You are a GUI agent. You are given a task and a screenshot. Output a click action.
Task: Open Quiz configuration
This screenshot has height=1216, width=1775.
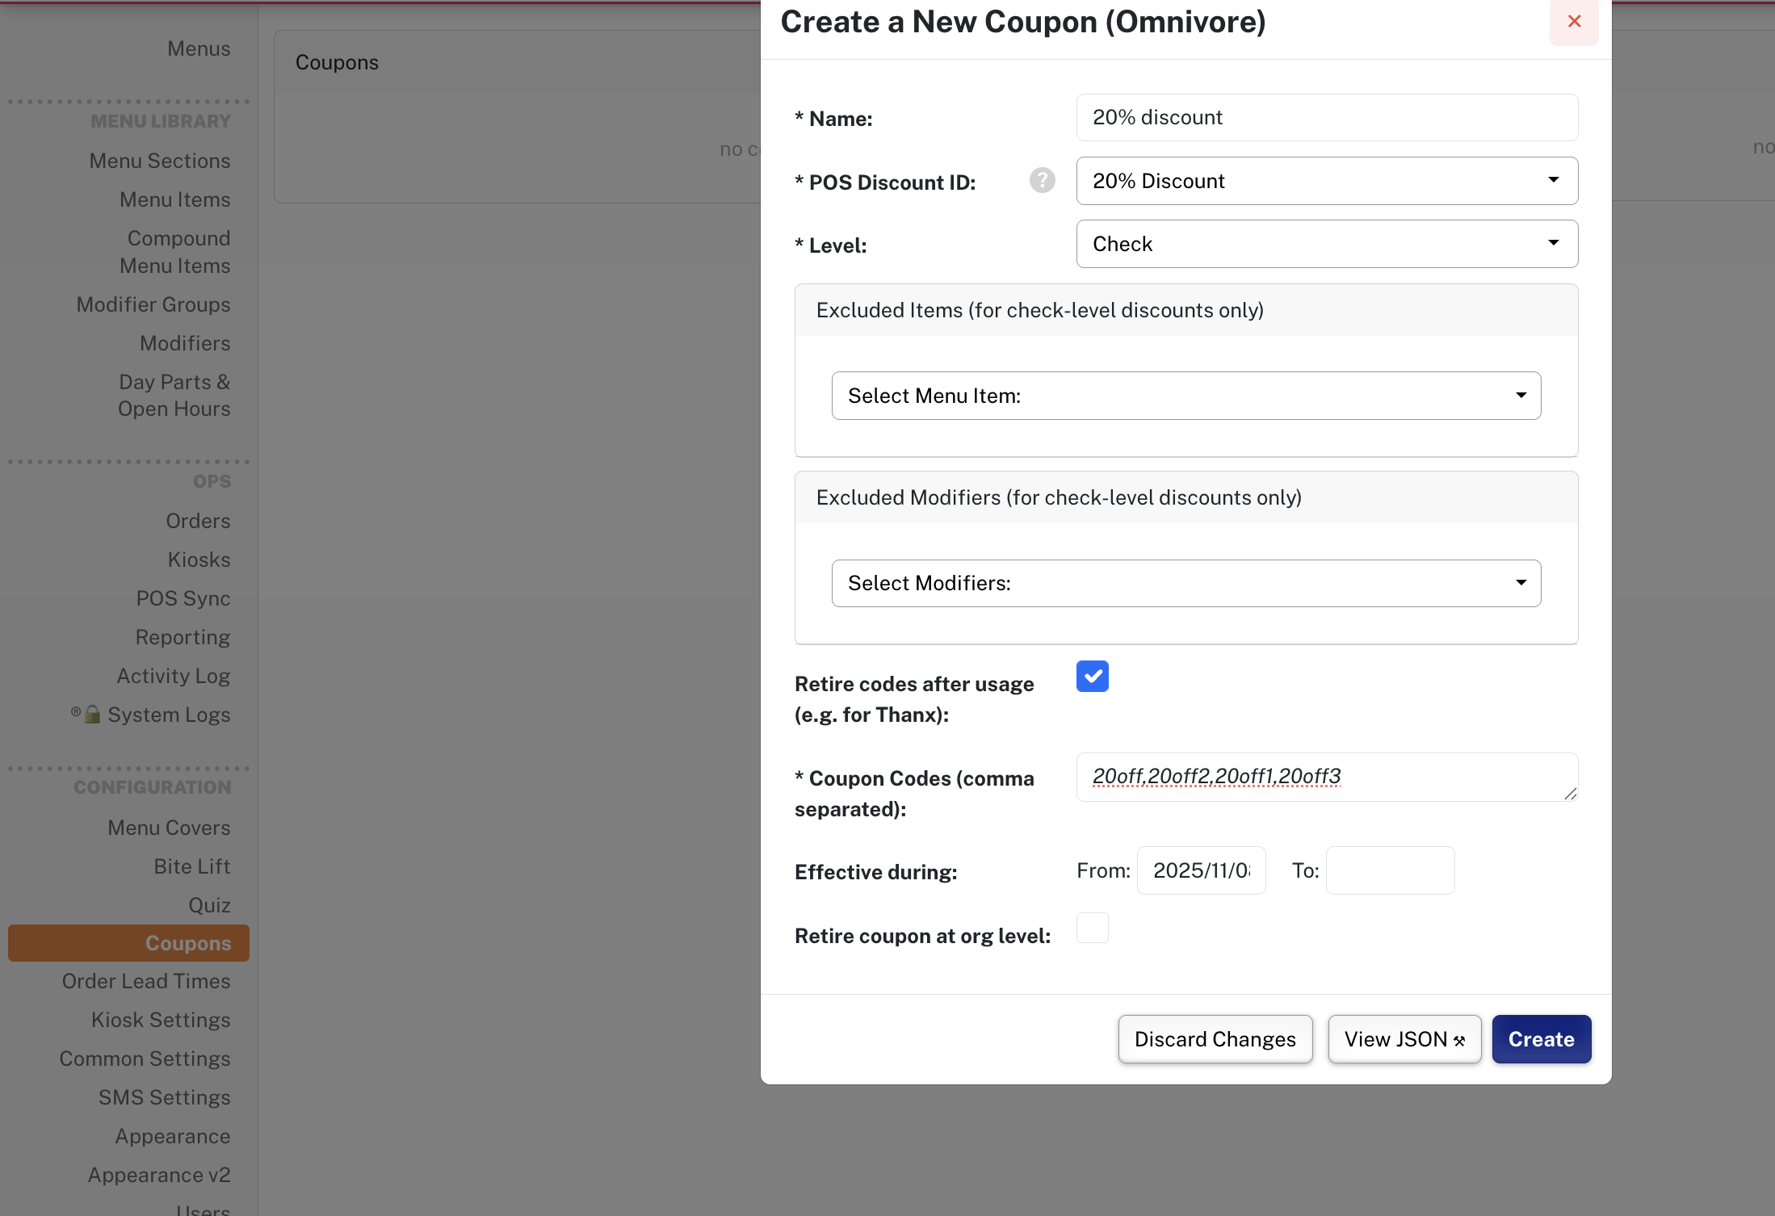coord(209,905)
